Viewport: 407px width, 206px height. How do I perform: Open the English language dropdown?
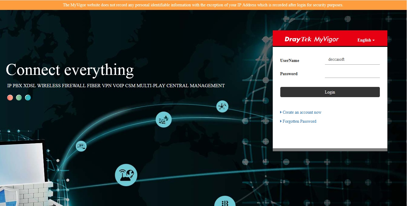366,40
